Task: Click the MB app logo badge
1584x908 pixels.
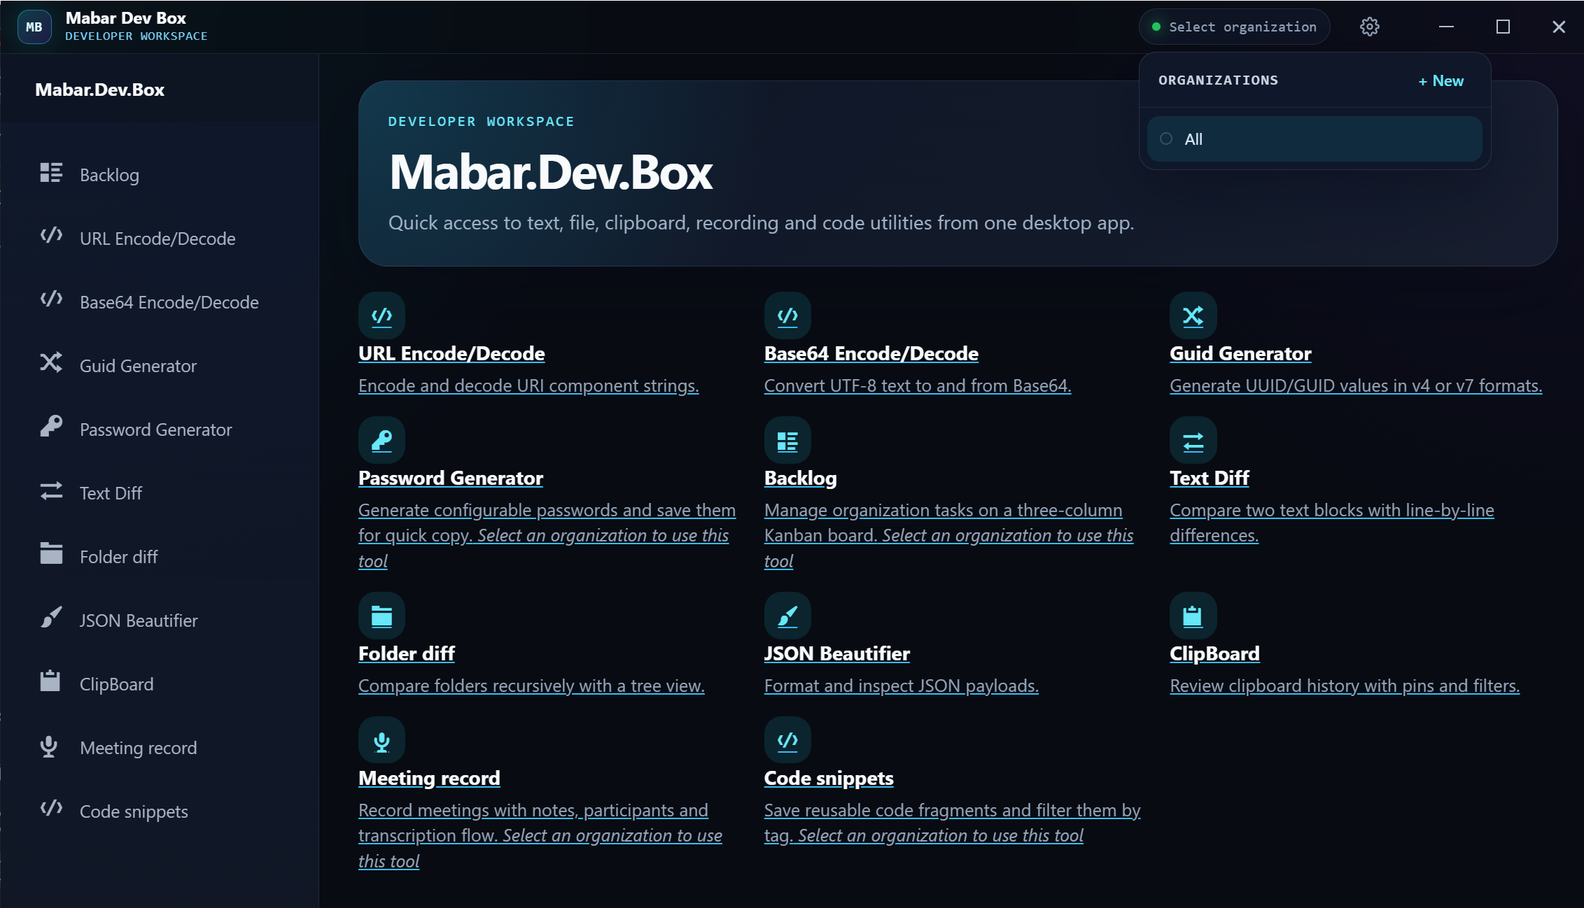Action: [x=34, y=27]
